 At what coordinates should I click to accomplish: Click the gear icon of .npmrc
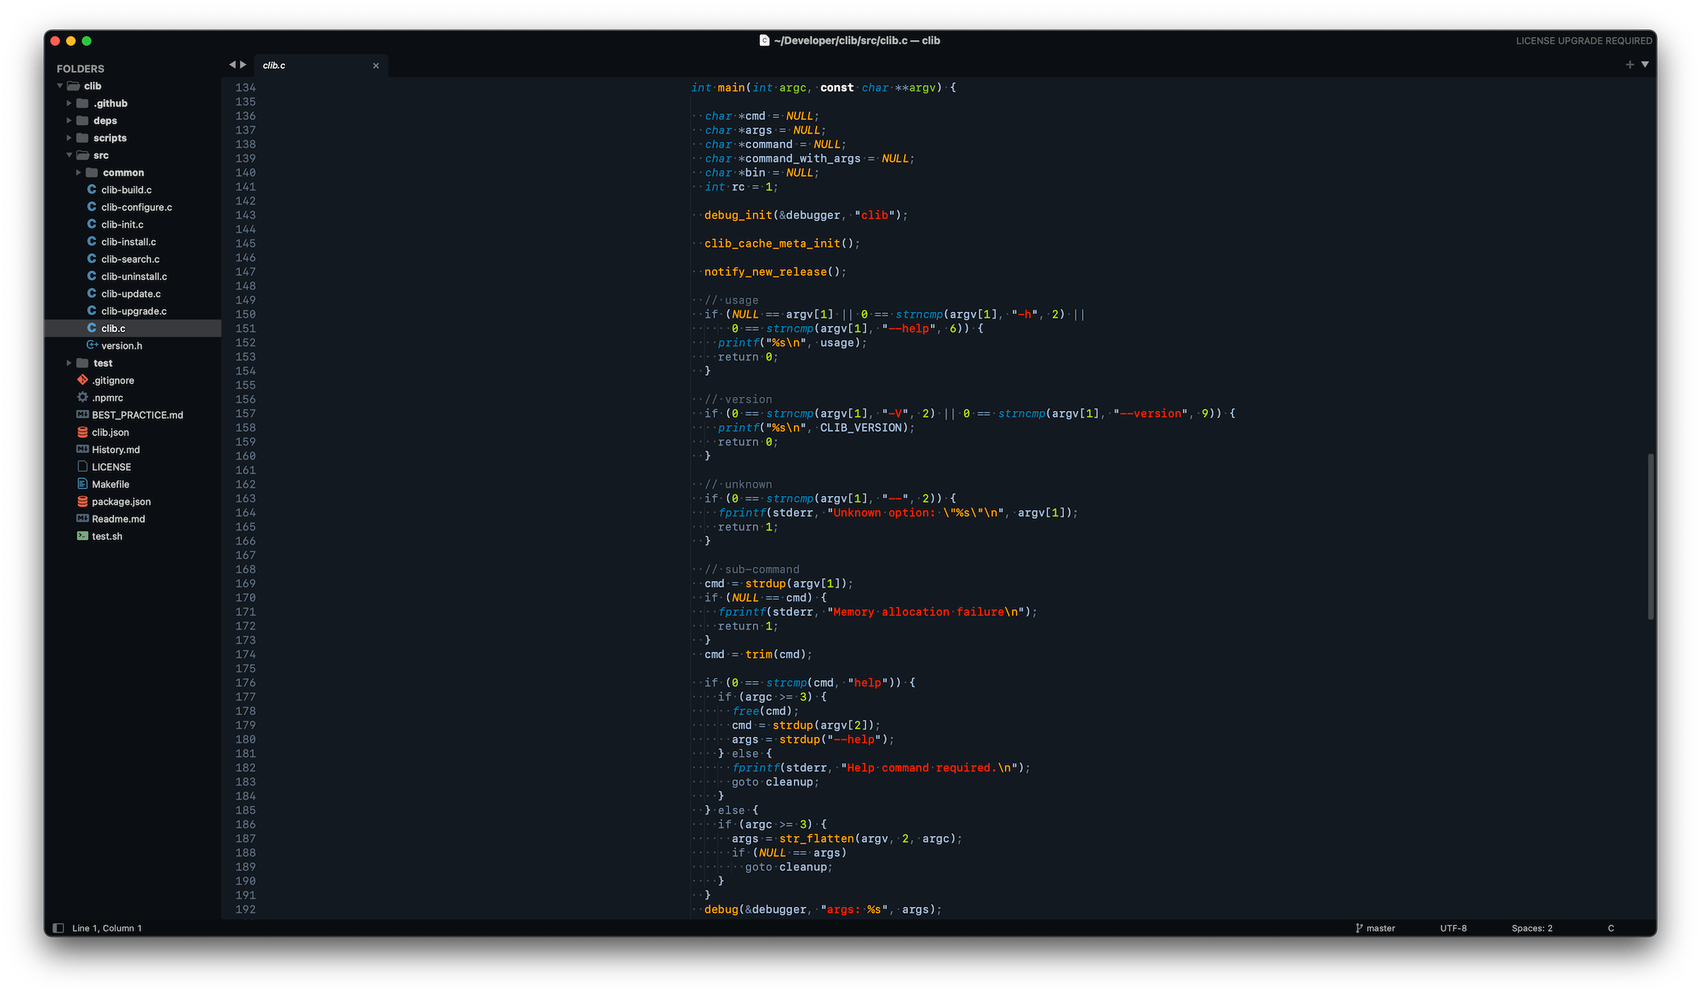click(x=83, y=398)
